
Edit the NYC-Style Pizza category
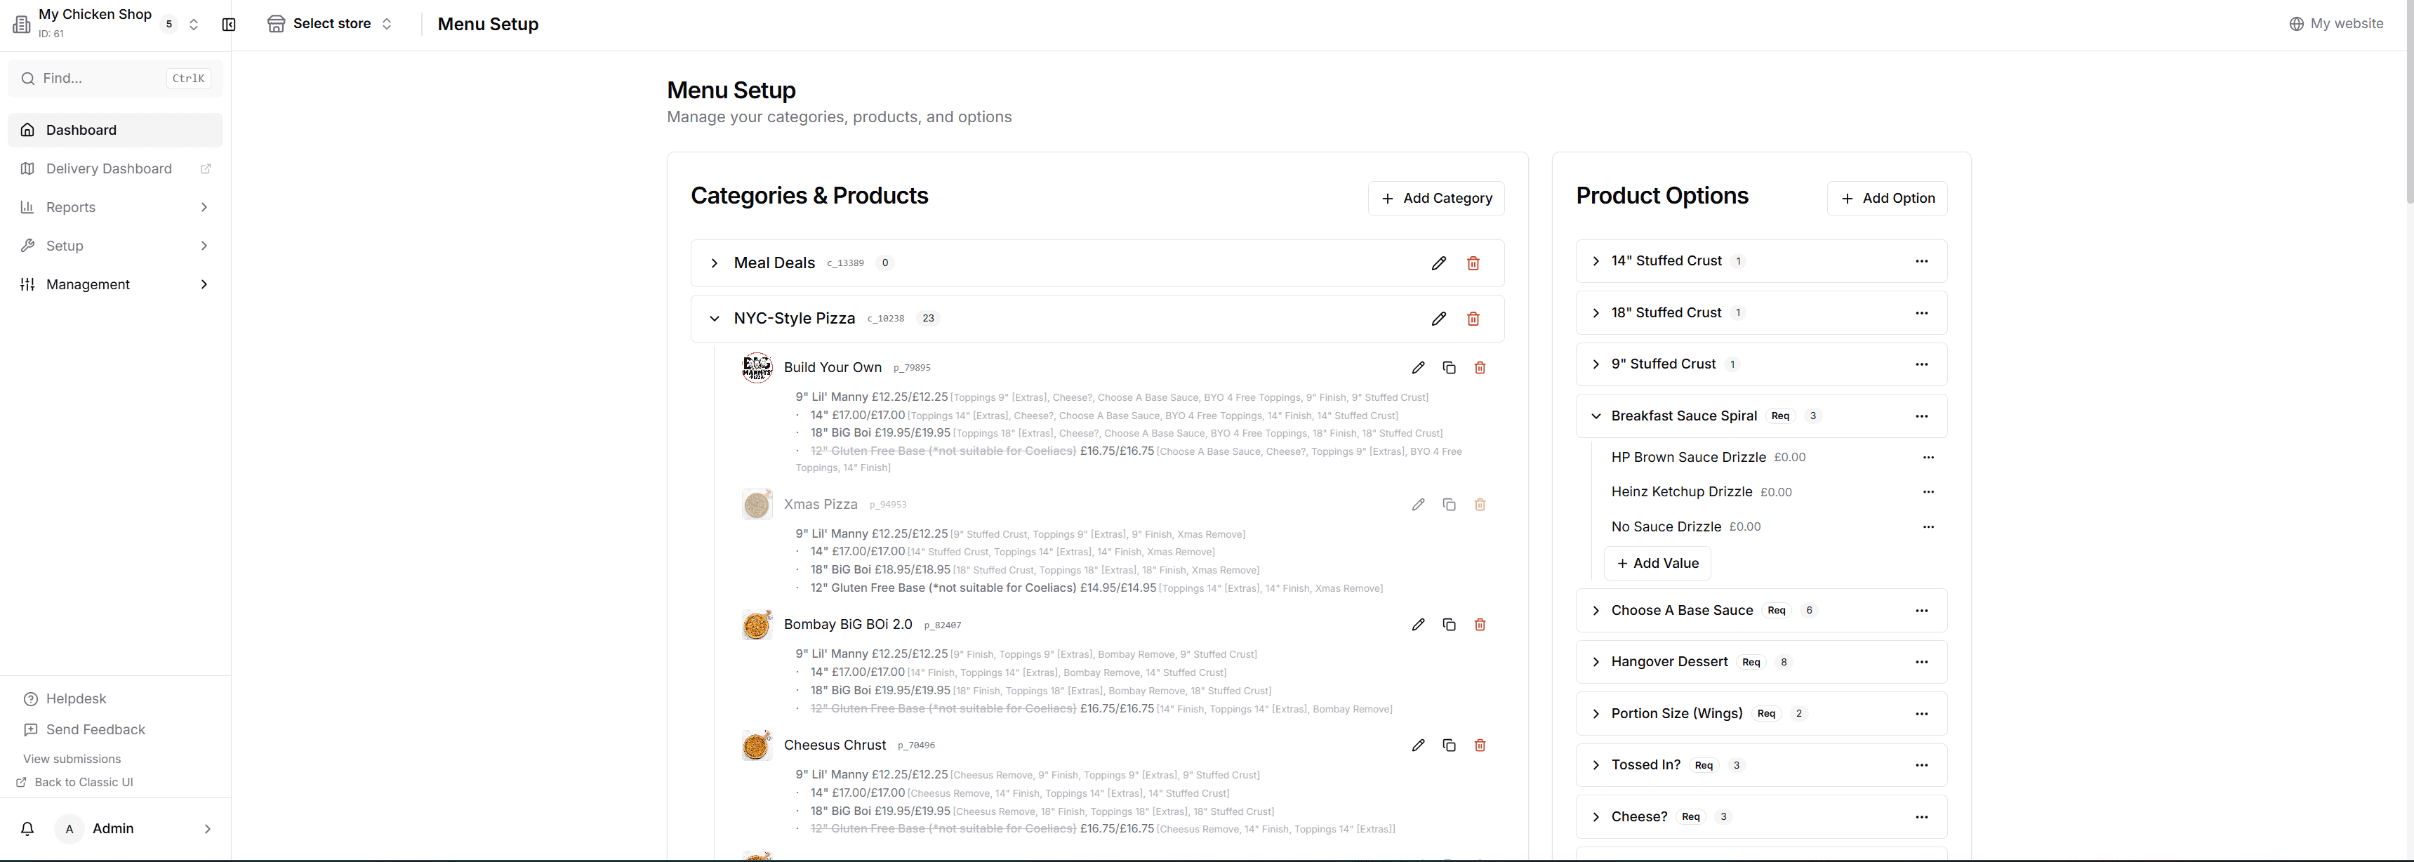point(1438,319)
